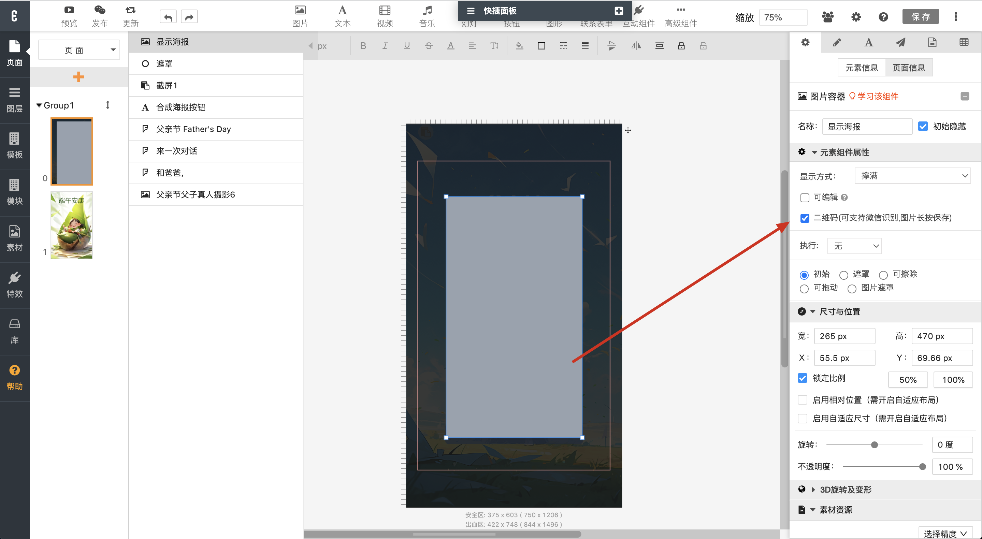Adjust the 不透明度 opacity slider handle
This screenshot has width=982, height=539.
(x=922, y=467)
